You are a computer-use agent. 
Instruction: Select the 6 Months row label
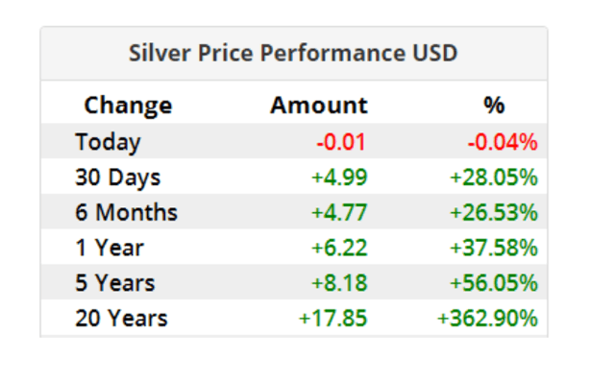[x=126, y=212]
